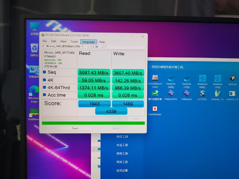Uncheck the Seq test checkbox
Screen dimensions: 239x179
(44, 72)
